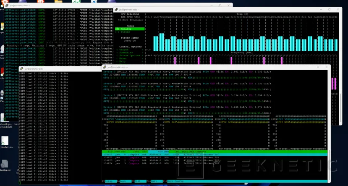Click PuTTY icon in GPU load window title
Screen dimensions: 348x186
pyautogui.click(x=22, y=69)
